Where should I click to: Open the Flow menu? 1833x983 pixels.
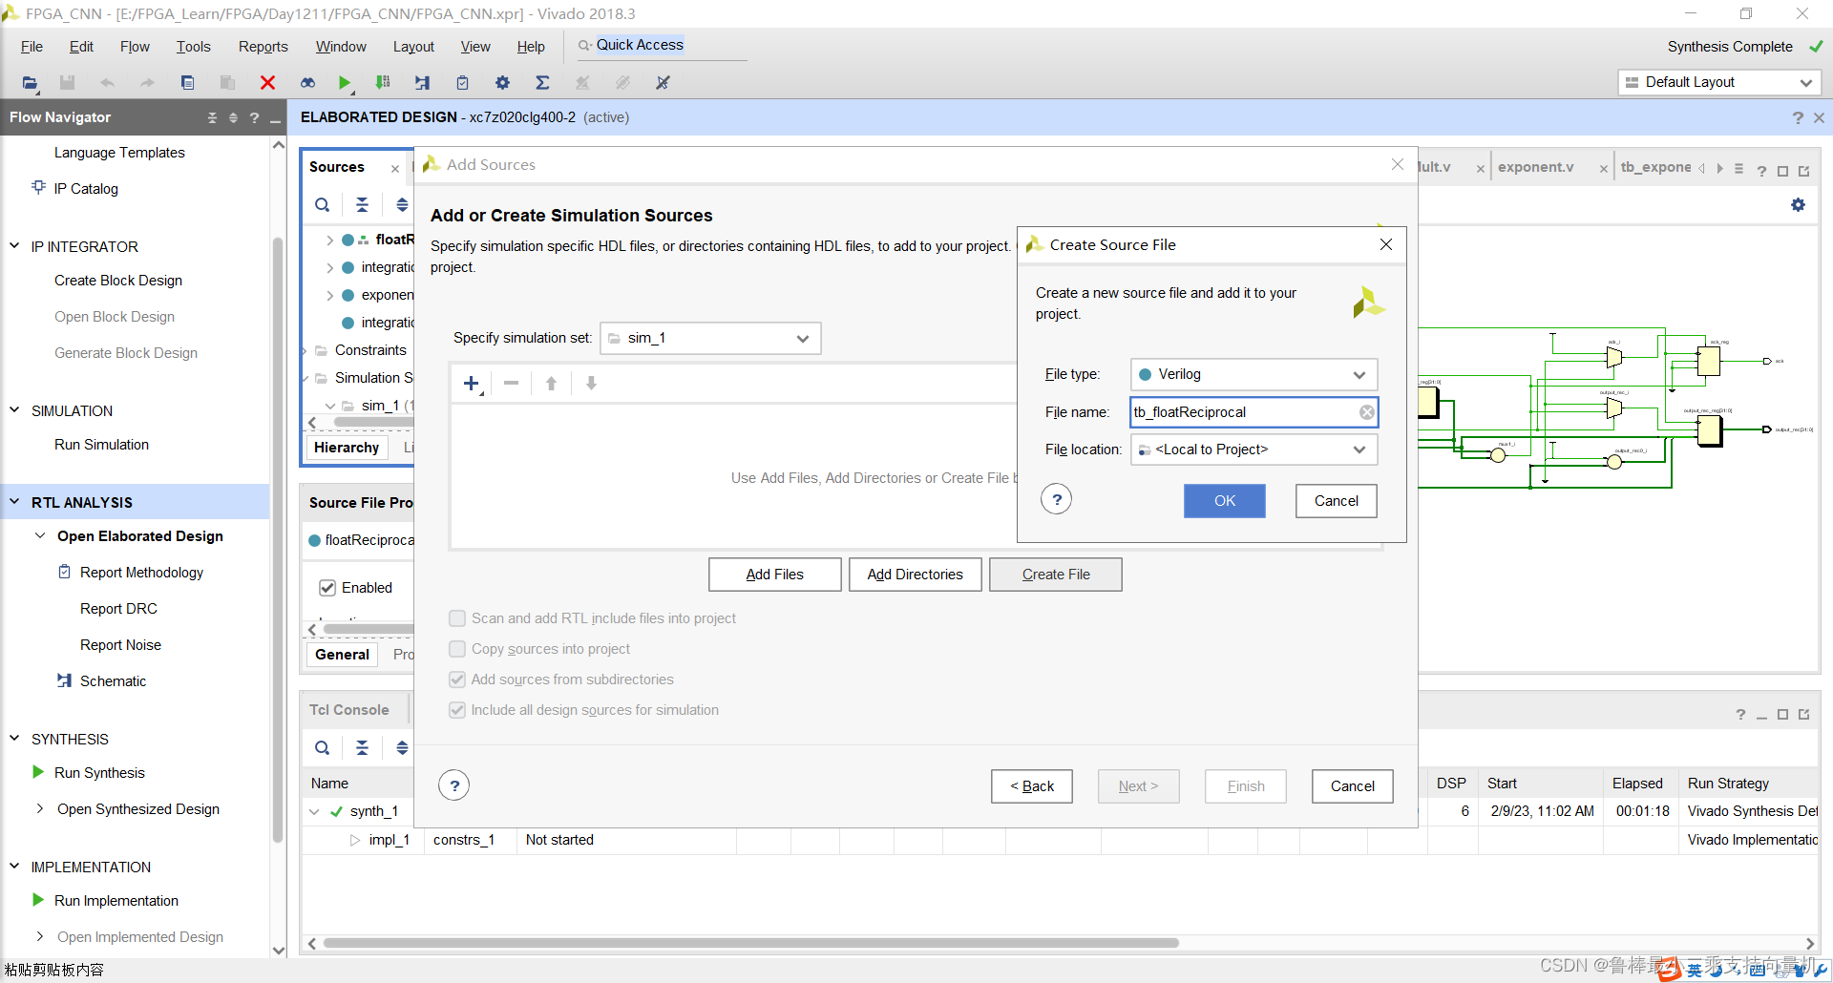(135, 47)
